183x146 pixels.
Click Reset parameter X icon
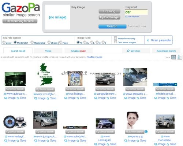click(x=148, y=40)
